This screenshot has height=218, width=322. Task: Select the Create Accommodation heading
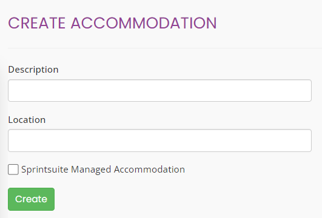click(112, 23)
